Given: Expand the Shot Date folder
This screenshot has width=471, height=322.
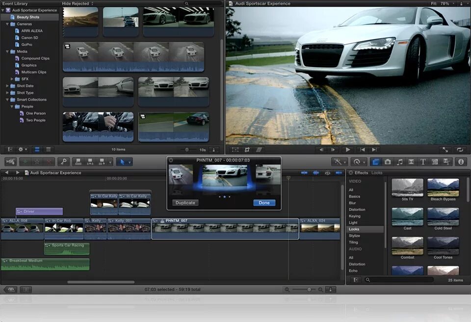Looking at the screenshot, I should click(7, 86).
